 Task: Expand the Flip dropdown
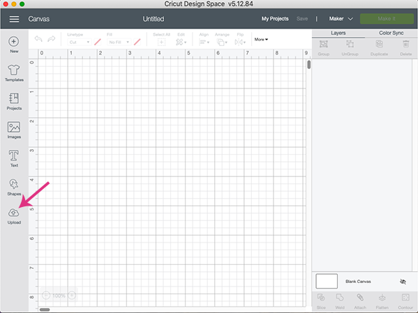(240, 42)
